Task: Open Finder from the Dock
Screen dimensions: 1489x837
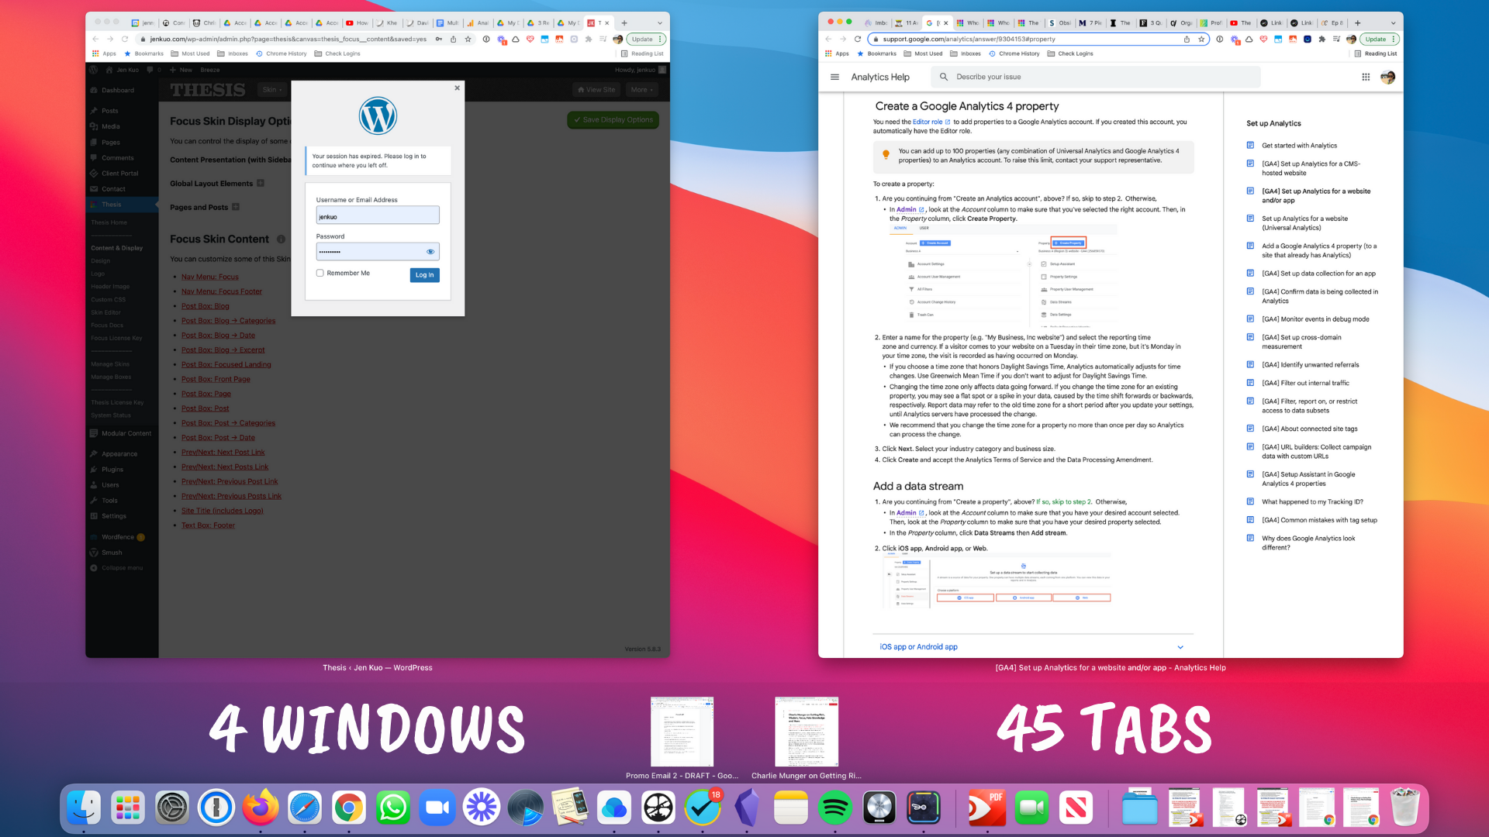Action: 84,808
